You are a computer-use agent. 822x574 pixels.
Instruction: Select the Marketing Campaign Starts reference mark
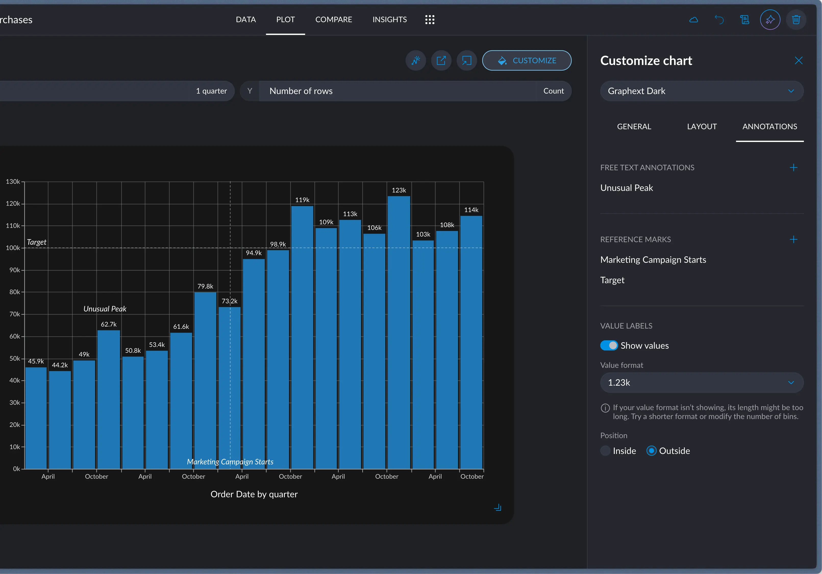coord(653,260)
